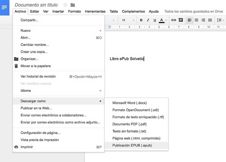Viewport: 226px width, 162px height.
Task: Toggle italic formatting
Action: click(148, 20)
